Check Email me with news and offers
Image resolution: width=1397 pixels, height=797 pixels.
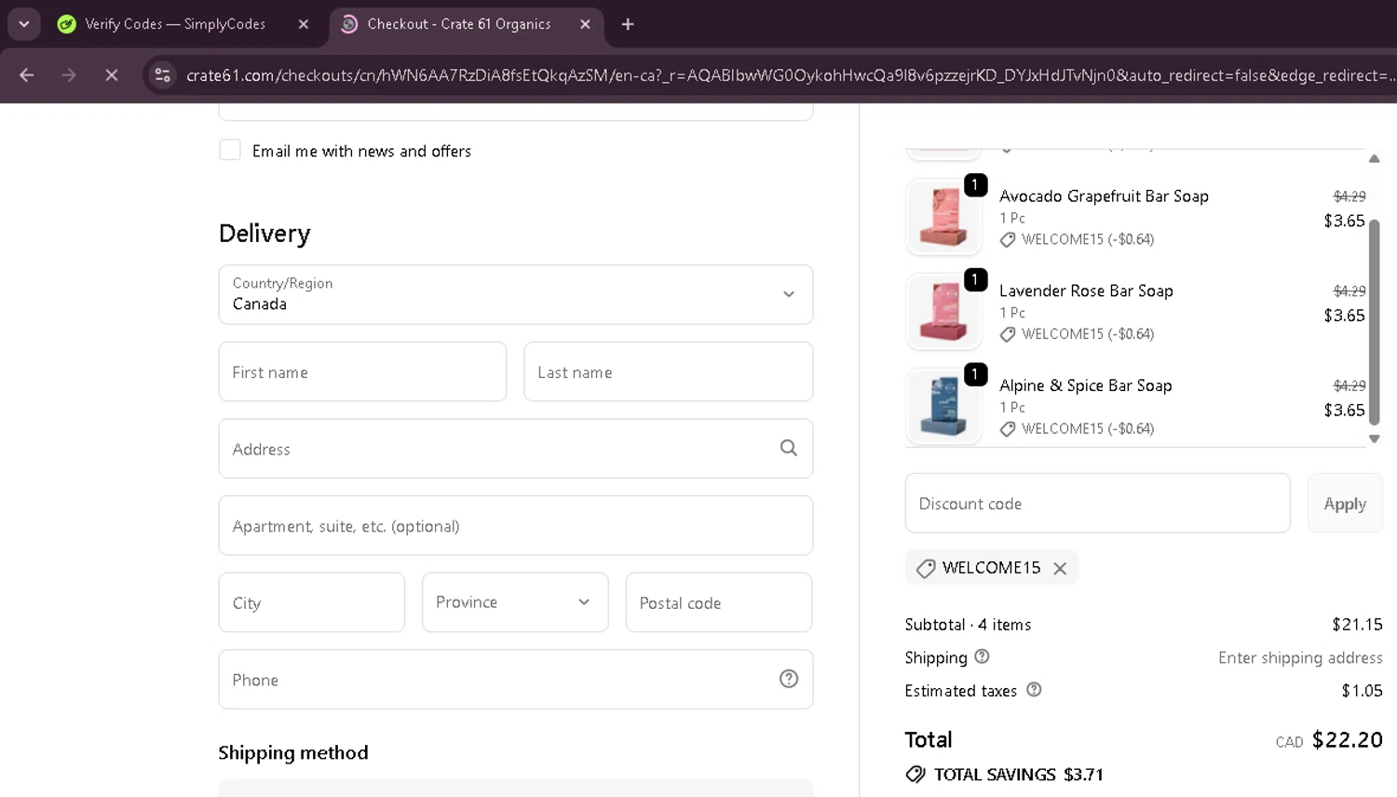(230, 150)
